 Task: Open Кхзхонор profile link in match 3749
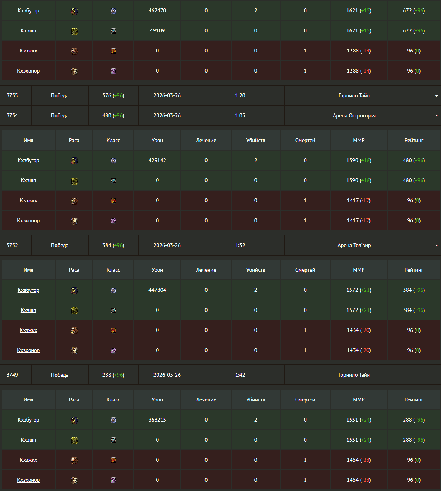tap(29, 480)
